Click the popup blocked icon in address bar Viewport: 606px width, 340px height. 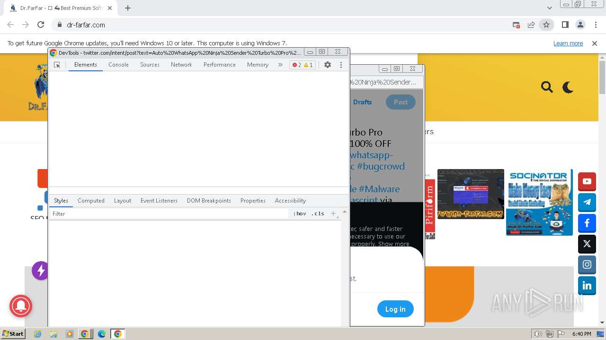(x=517, y=25)
